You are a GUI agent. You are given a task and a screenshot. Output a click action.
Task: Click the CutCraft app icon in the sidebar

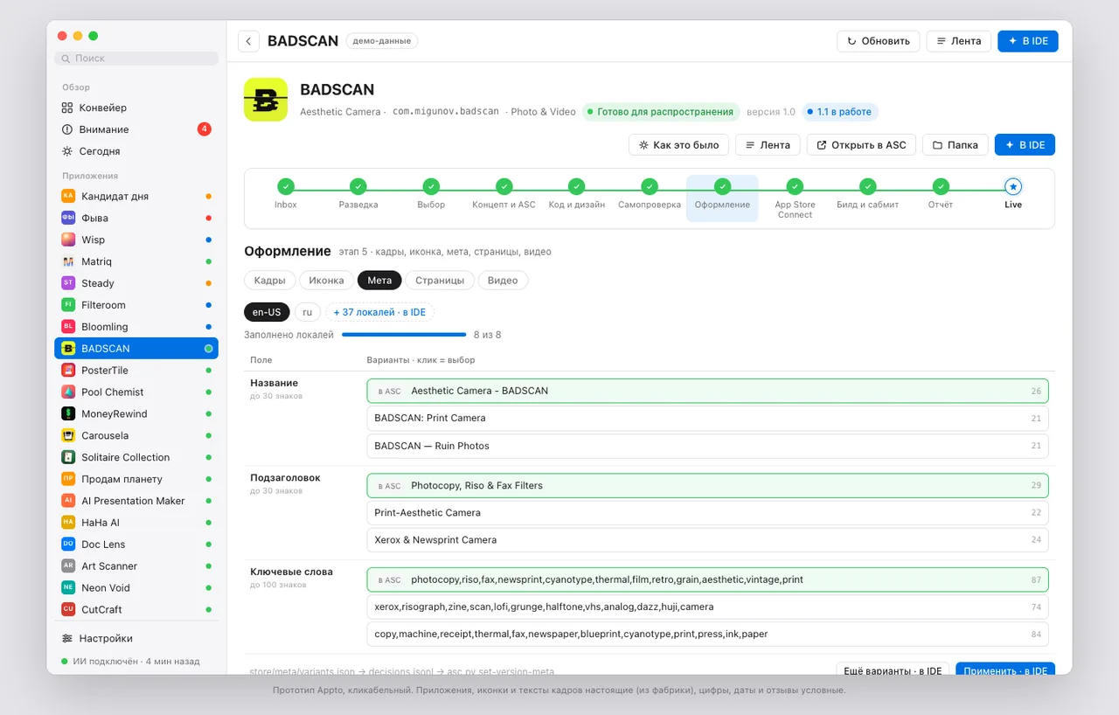tap(68, 609)
